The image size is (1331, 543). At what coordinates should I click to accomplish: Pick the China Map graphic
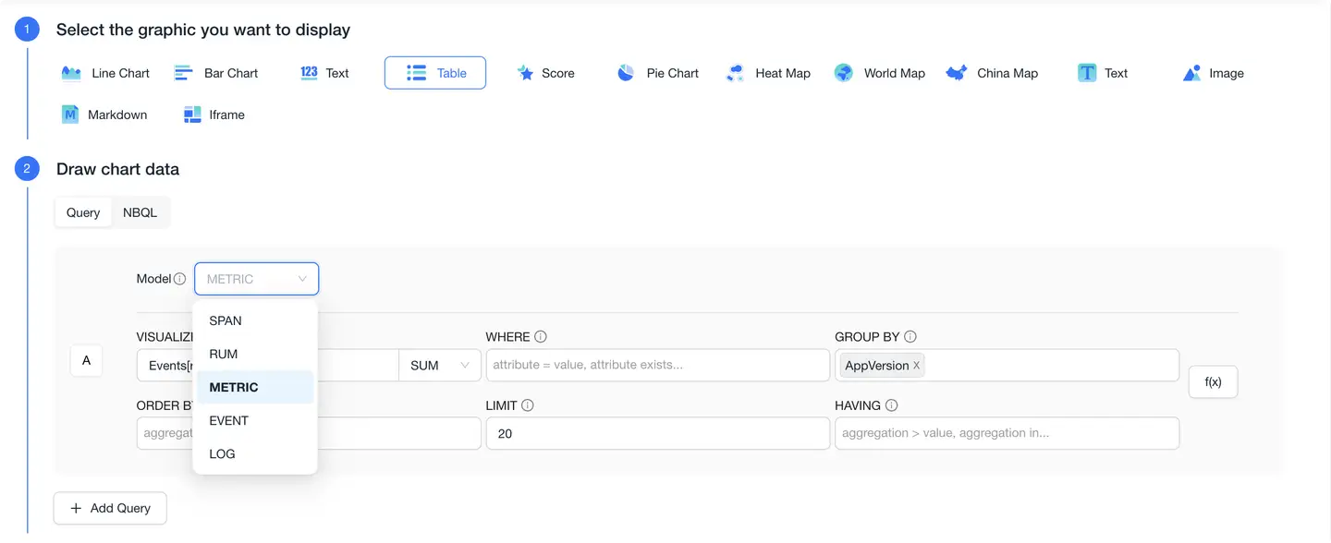[x=992, y=73]
